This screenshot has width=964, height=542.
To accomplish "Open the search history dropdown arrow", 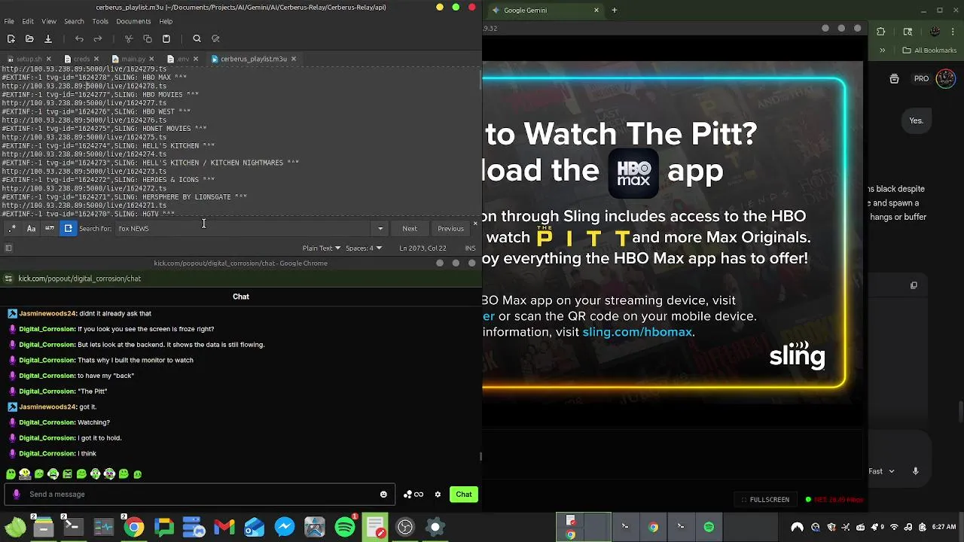I will [380, 229].
